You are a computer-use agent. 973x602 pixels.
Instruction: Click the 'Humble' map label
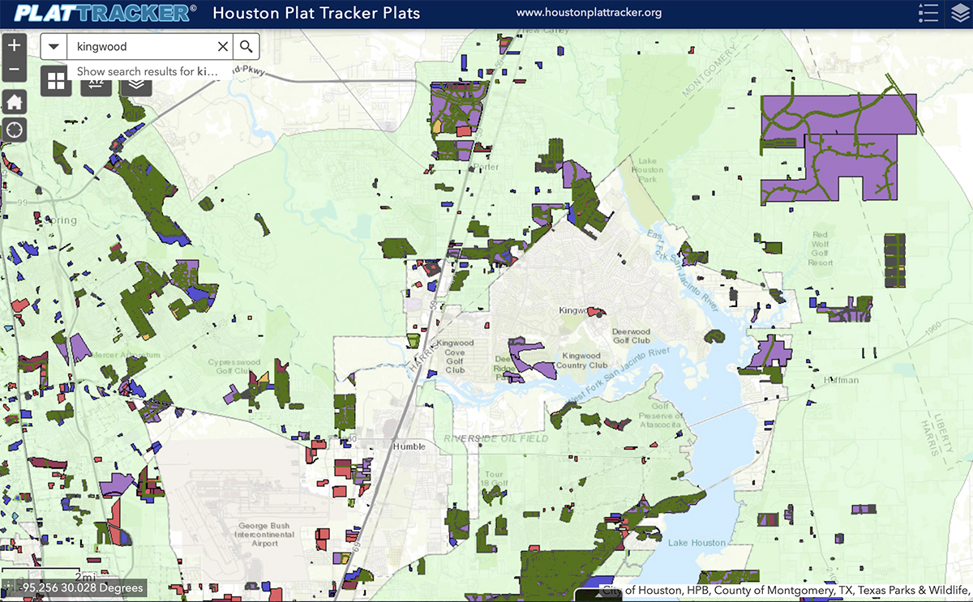click(409, 447)
